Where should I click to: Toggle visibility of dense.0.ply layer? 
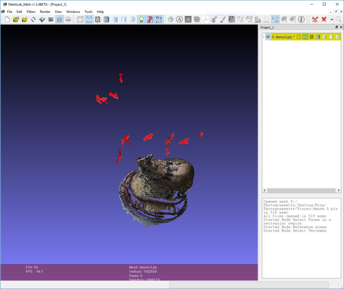click(x=268, y=37)
